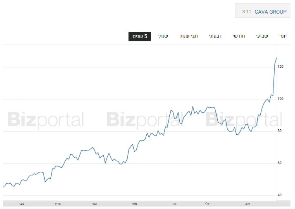Click the אפר month label on x-axis
The height and width of the screenshot is (209, 295).
[94, 204]
